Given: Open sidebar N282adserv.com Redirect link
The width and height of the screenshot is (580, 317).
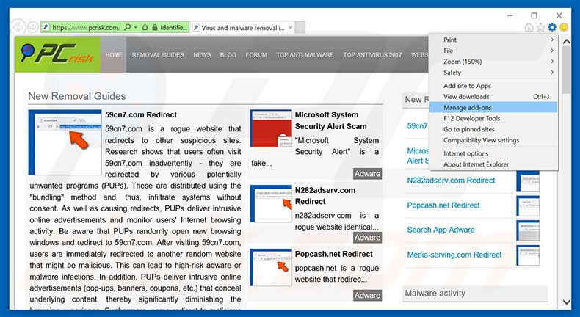Looking at the screenshot, I should 451,181.
